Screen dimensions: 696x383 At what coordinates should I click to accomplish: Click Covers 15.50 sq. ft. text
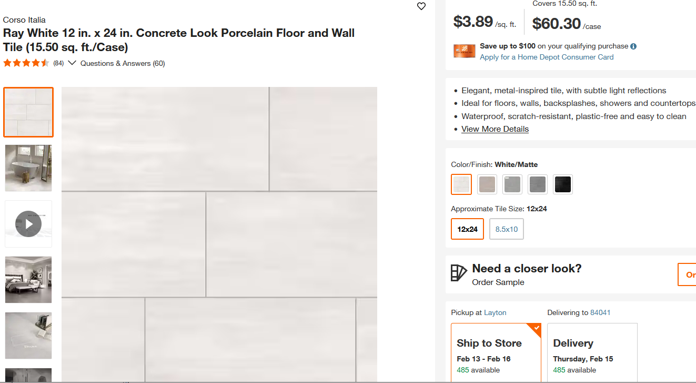(564, 4)
